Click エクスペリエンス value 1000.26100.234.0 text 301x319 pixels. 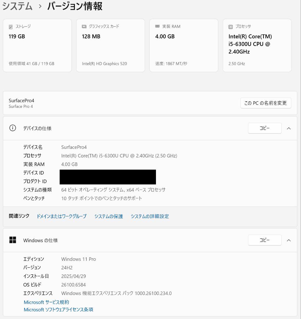point(116,293)
